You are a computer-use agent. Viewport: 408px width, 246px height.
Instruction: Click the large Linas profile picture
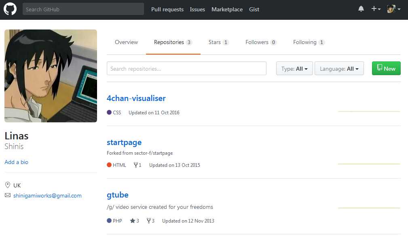[x=51, y=76]
